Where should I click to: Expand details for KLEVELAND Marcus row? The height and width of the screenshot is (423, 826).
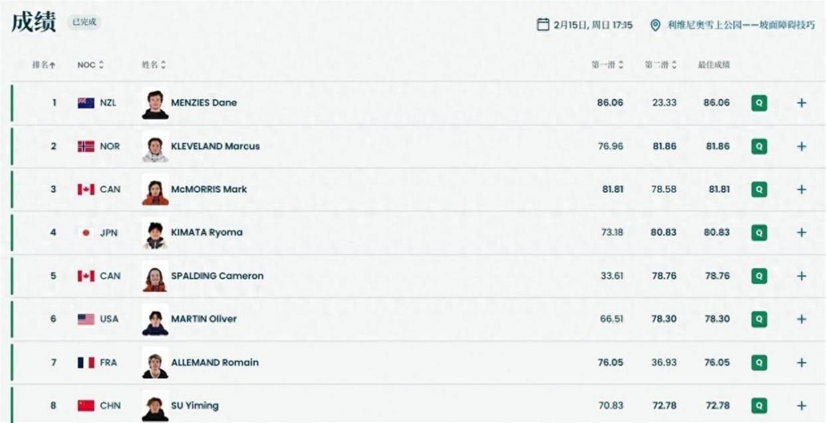(801, 146)
